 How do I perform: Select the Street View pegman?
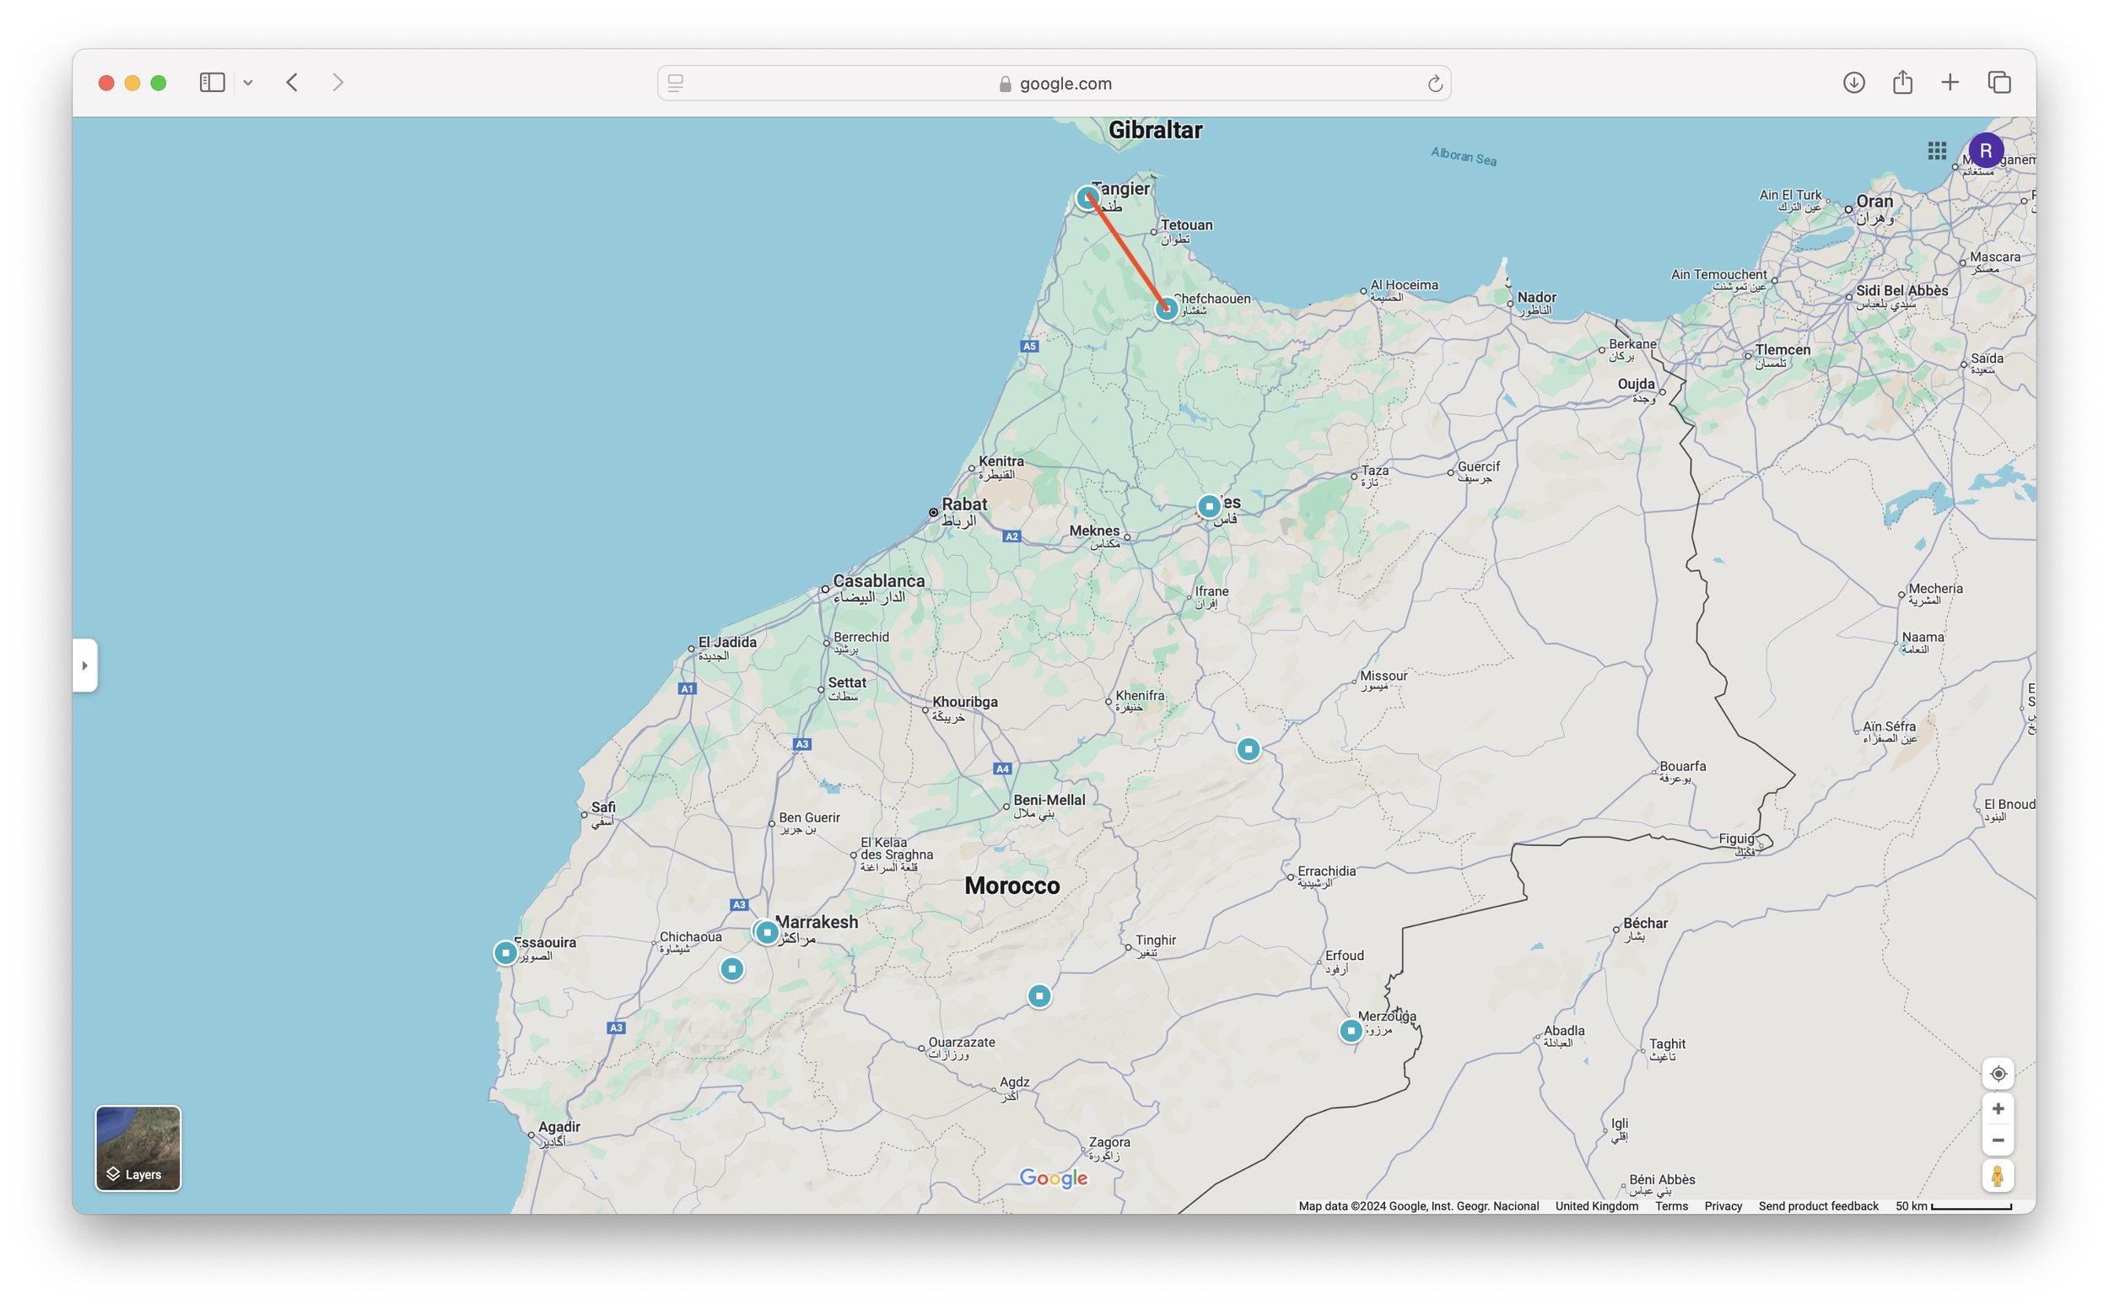pos(1998,1176)
